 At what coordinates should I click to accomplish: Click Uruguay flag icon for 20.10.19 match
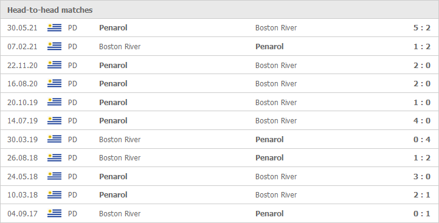(54, 102)
